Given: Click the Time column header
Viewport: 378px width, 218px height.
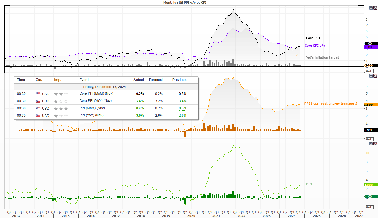Looking at the screenshot, I should (x=21, y=80).
